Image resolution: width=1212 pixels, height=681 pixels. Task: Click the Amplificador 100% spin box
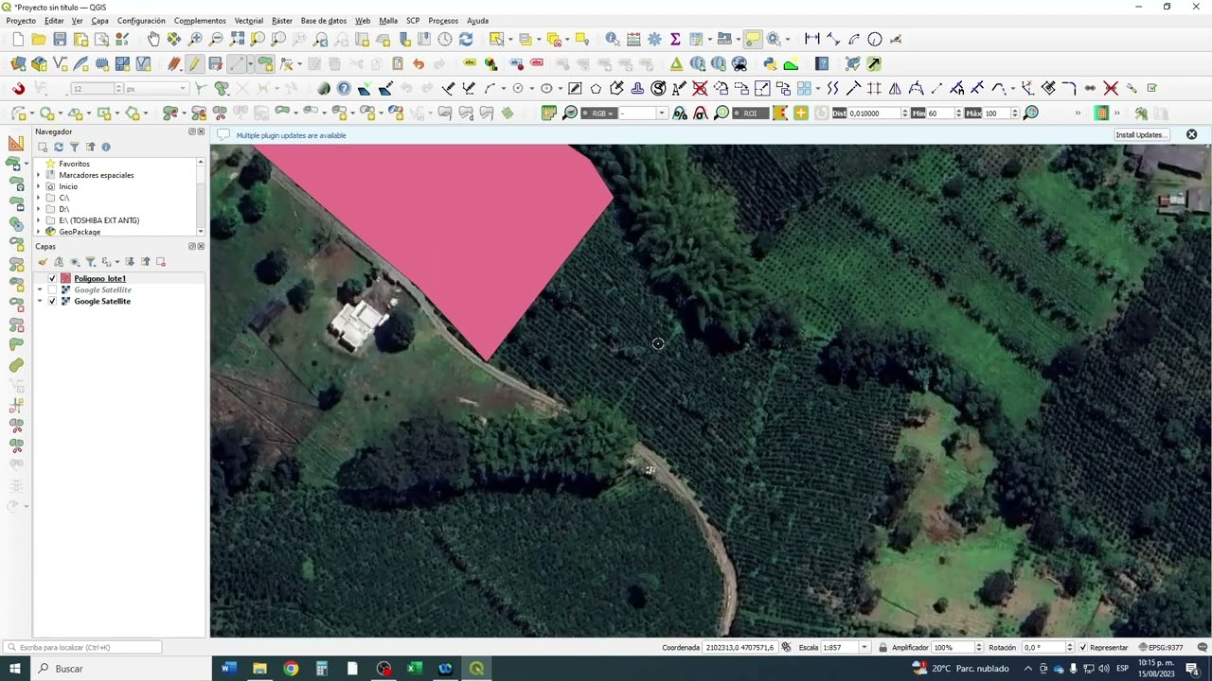(958, 647)
